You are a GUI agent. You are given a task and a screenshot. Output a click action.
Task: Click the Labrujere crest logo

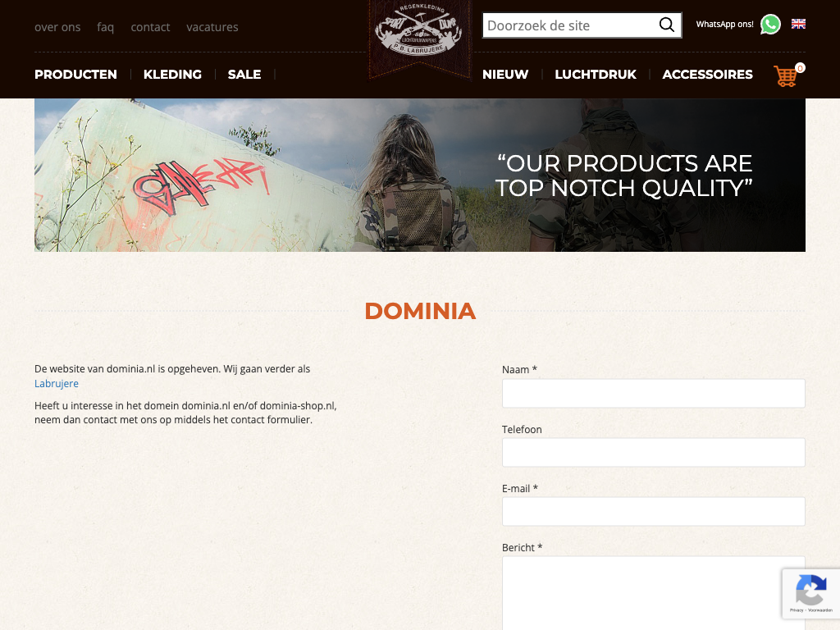[419, 31]
